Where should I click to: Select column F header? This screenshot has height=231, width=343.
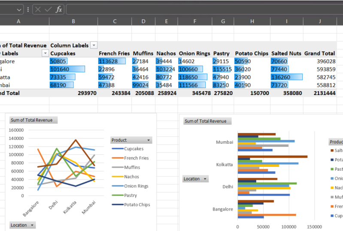pyautogui.click(x=195, y=21)
